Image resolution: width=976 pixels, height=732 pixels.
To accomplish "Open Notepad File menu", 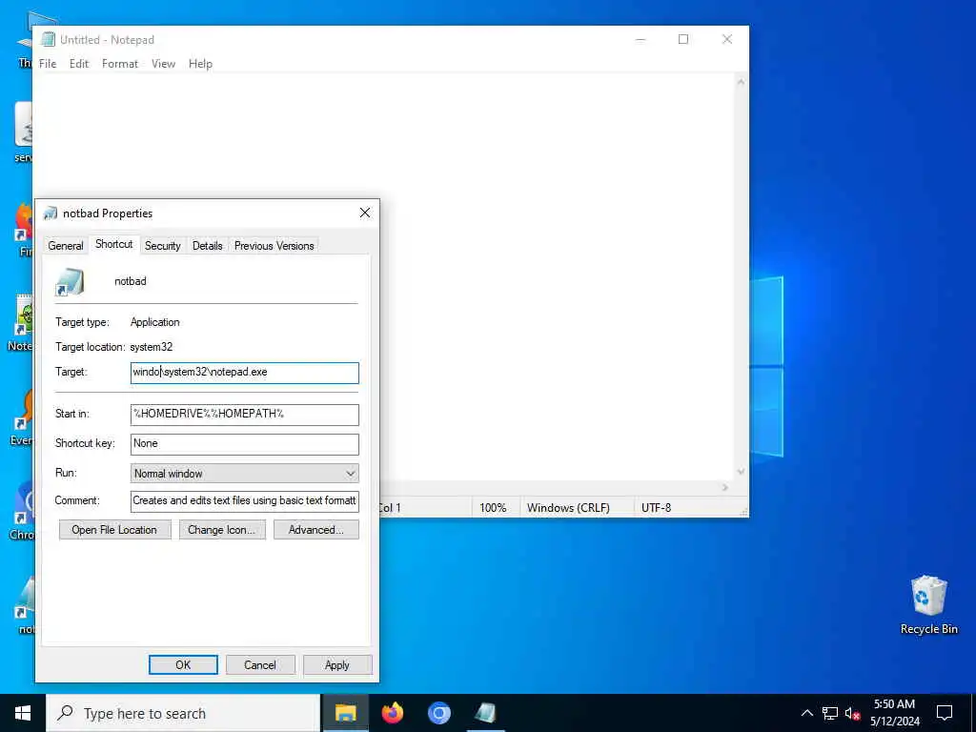I will pyautogui.click(x=48, y=64).
